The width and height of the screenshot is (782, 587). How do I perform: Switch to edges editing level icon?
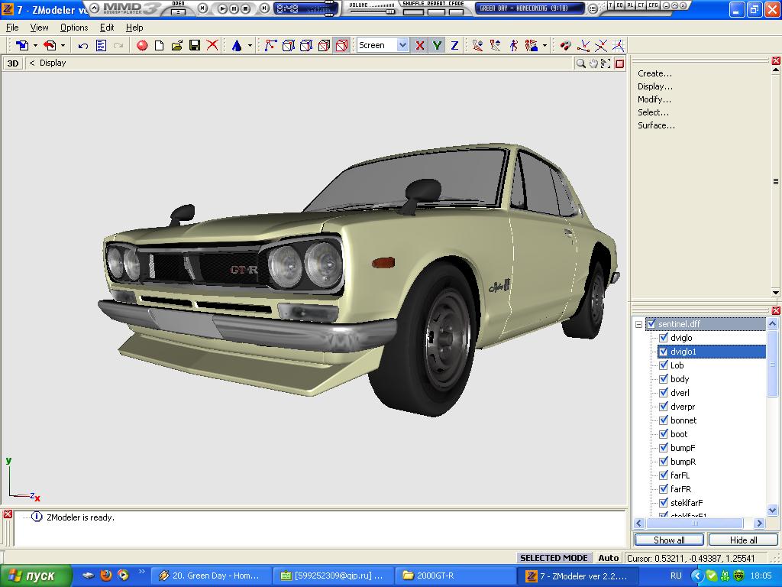[288, 45]
